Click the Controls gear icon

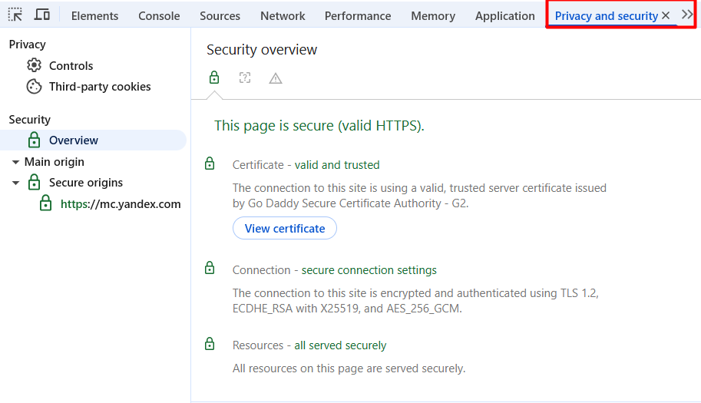tap(34, 66)
